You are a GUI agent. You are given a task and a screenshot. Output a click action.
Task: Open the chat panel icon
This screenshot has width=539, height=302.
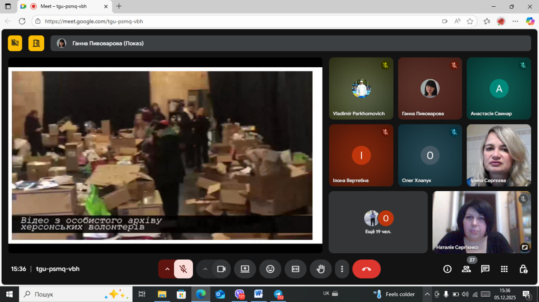point(485,269)
